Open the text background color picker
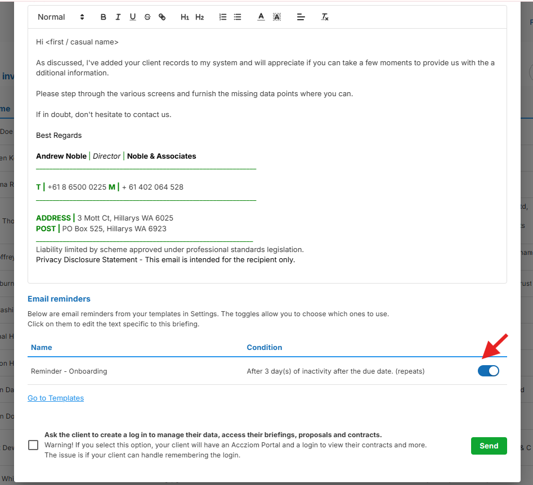Image resolution: width=533 pixels, height=485 pixels. [x=277, y=17]
